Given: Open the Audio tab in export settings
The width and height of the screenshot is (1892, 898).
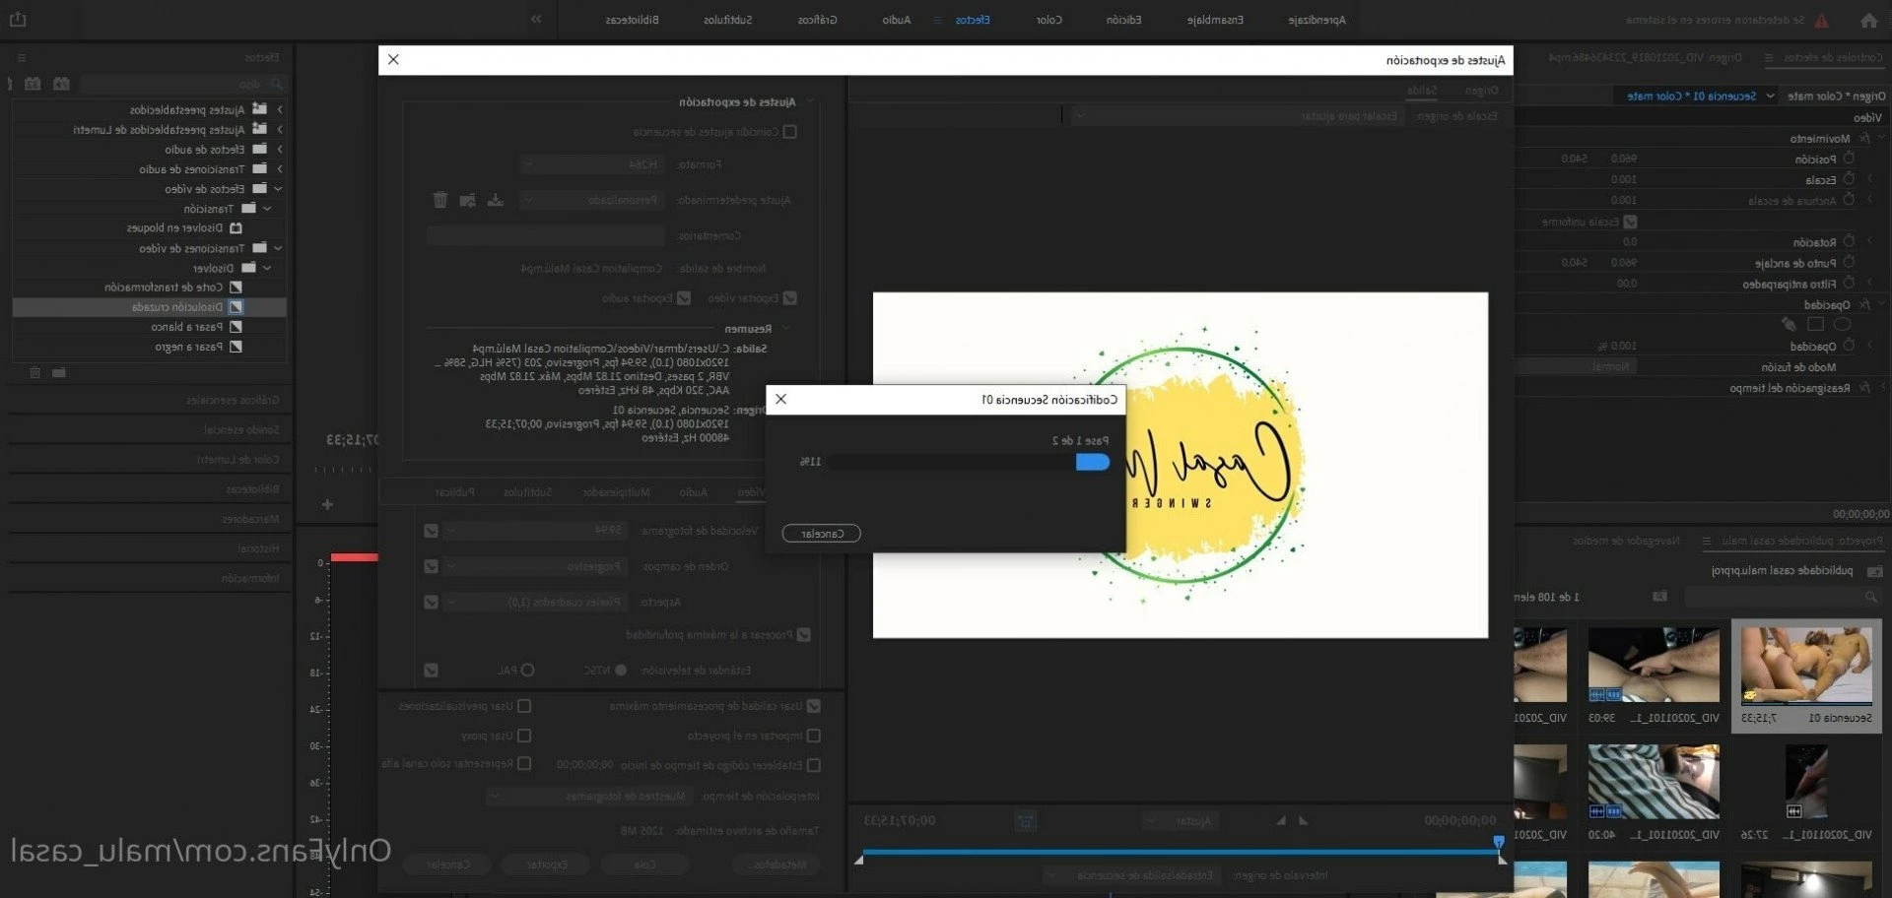Looking at the screenshot, I should coord(694,491).
